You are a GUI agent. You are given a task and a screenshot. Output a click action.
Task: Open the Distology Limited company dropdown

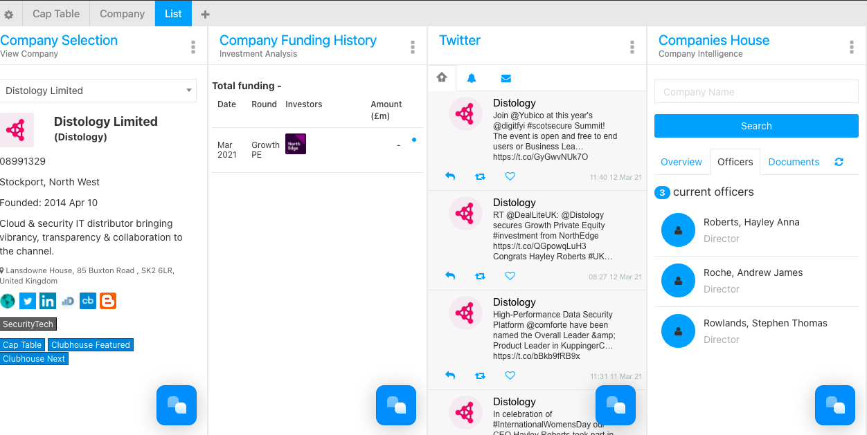pyautogui.click(x=98, y=91)
